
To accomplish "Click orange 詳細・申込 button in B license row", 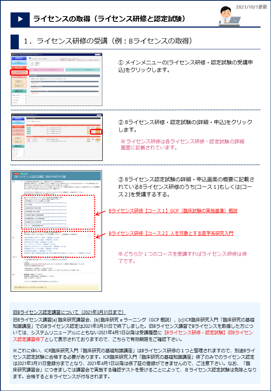I will pos(98,132).
